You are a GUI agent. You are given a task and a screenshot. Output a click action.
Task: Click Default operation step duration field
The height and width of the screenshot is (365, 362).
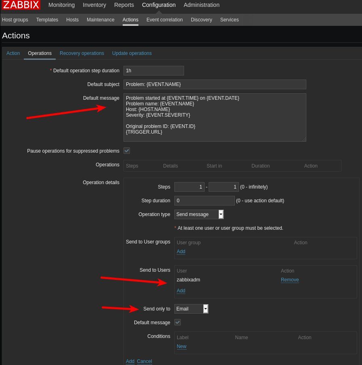153,71
